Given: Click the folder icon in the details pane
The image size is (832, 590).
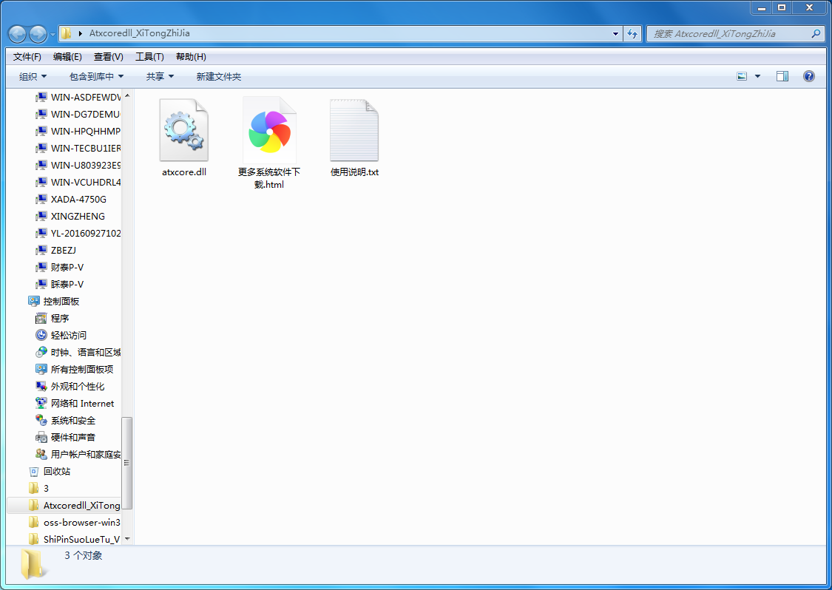Looking at the screenshot, I should click(32, 564).
